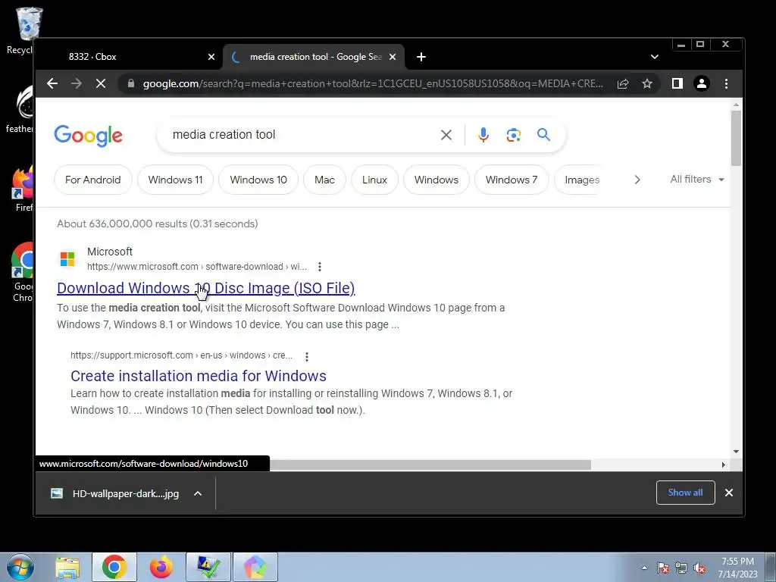Close the downloads bar
776x582 pixels.
(729, 493)
